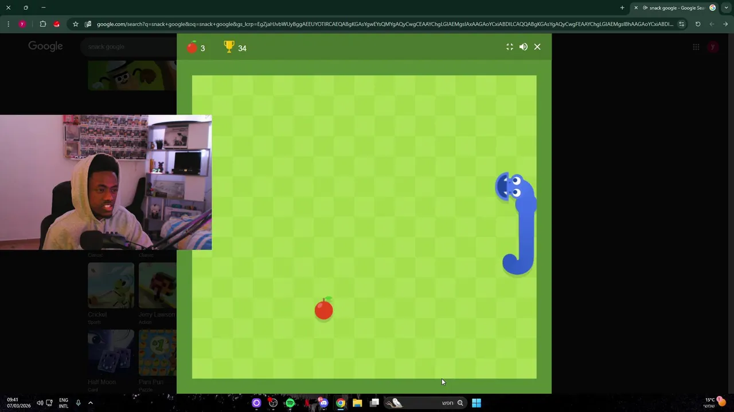This screenshot has height=412, width=734.
Task: Open the Google account avatar on the page
Action: (x=713, y=47)
